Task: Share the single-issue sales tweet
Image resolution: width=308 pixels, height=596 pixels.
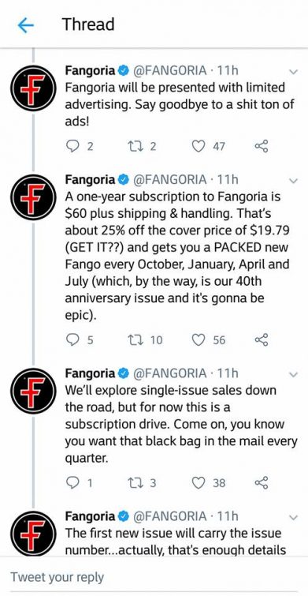Action: [x=262, y=483]
